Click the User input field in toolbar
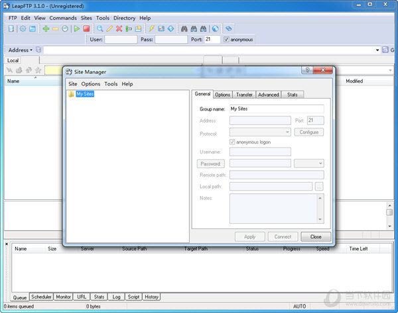This screenshot has width=398, height=313. click(121, 39)
